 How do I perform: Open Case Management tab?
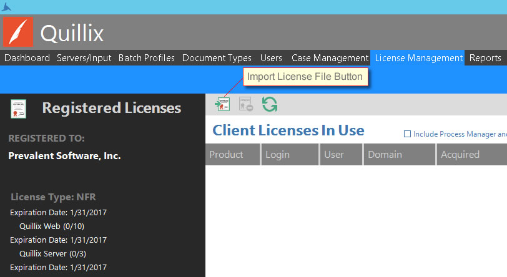(330, 58)
